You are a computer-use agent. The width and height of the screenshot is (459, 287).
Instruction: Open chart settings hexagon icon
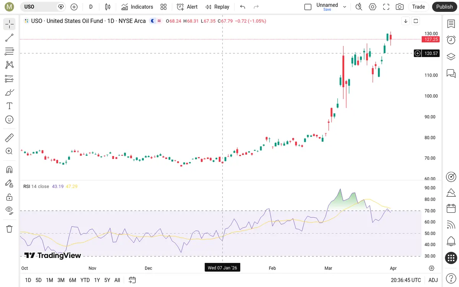point(373,7)
